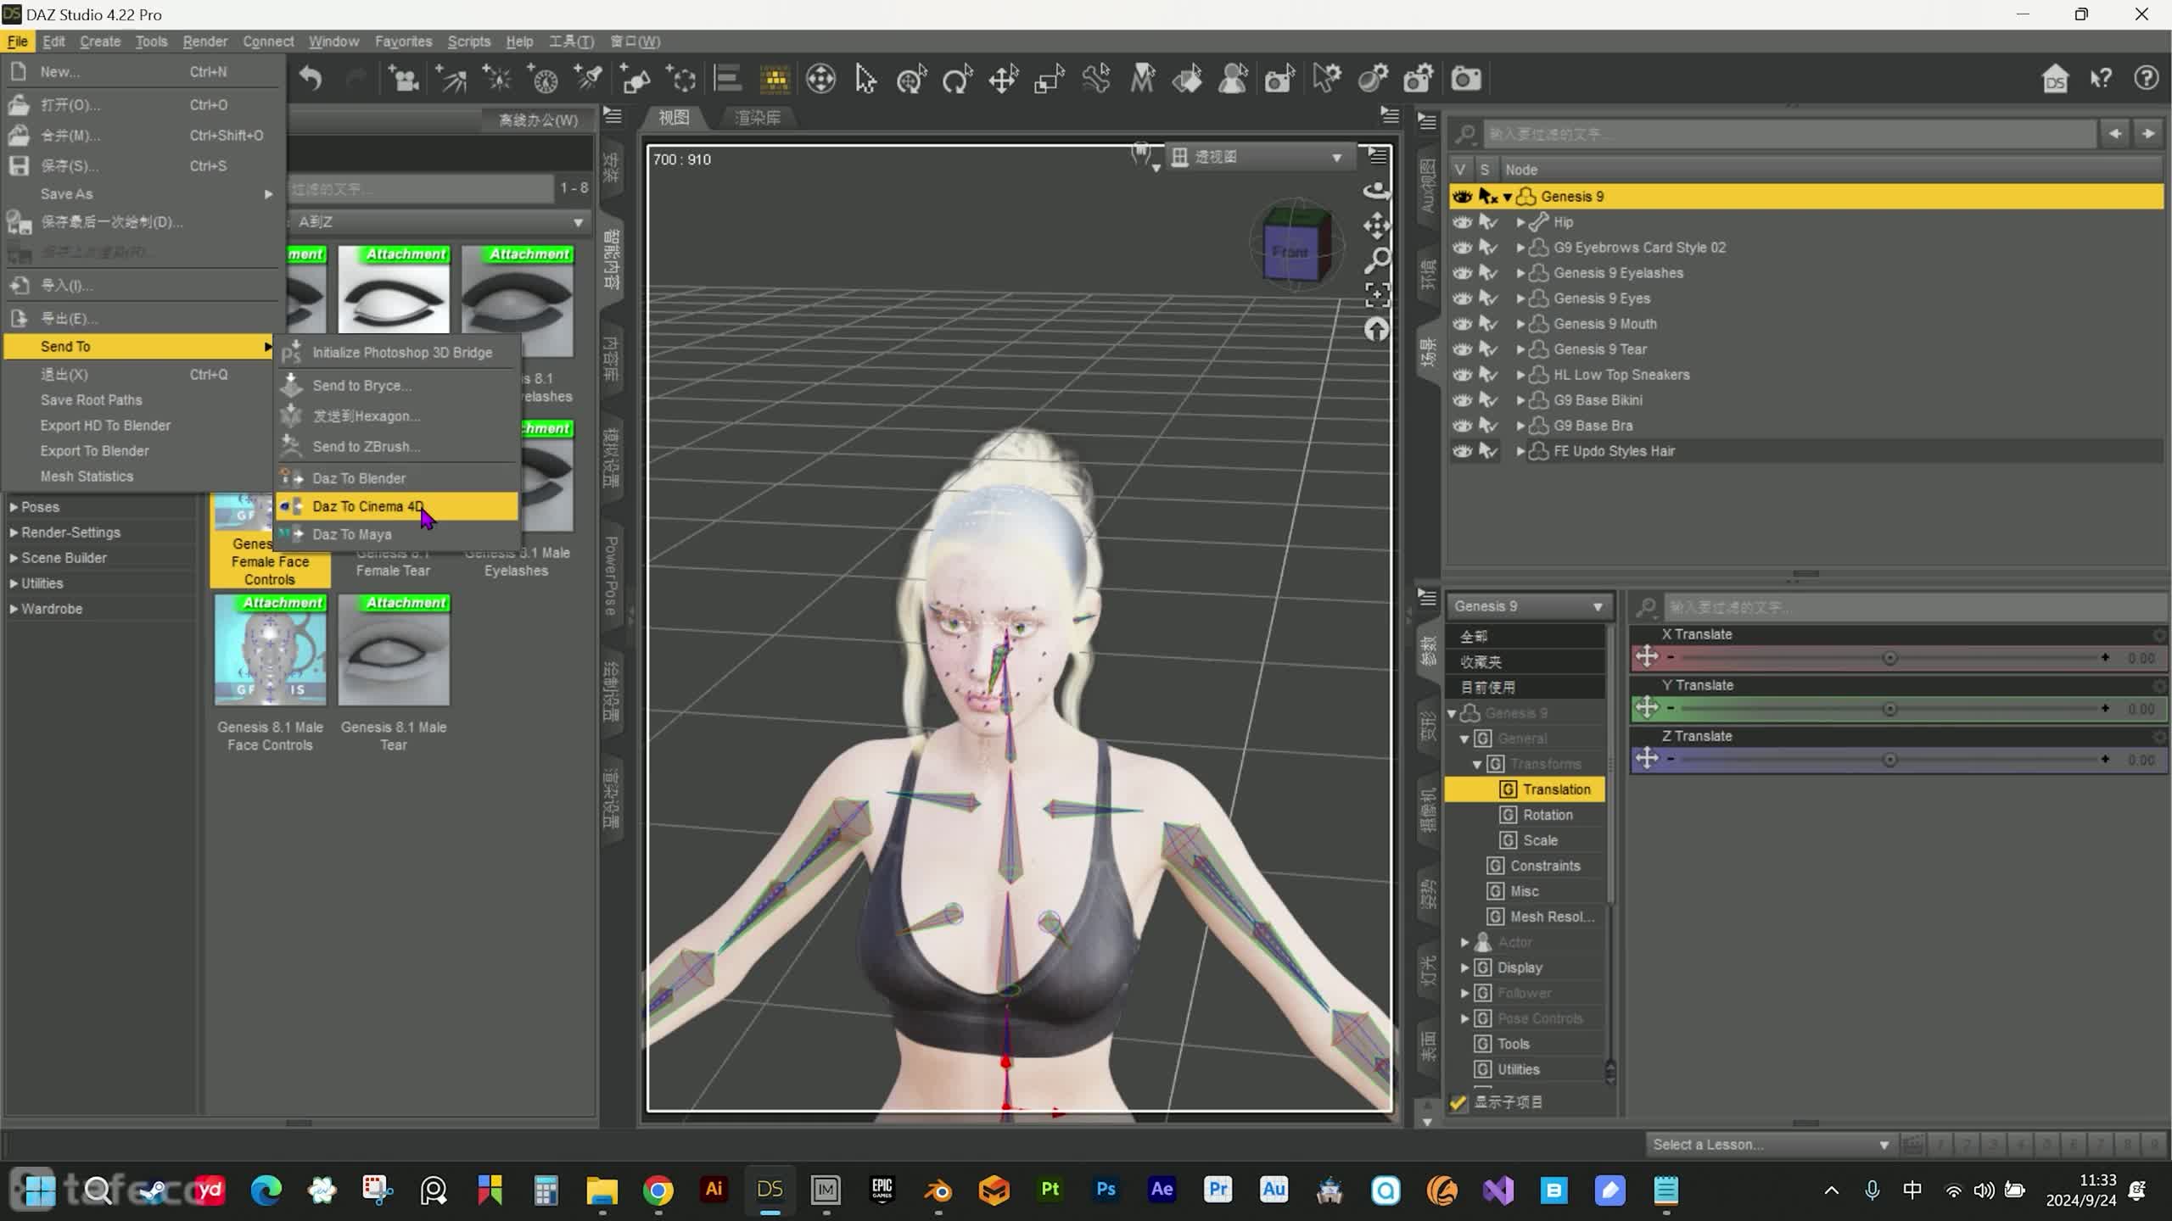Open the Daz home store icon
The image size is (2172, 1221).
(2054, 79)
